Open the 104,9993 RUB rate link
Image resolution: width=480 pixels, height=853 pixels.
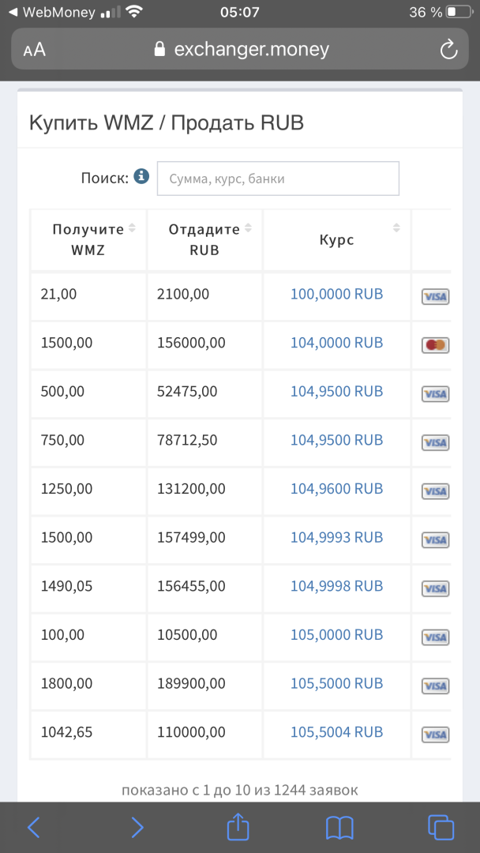point(336,537)
